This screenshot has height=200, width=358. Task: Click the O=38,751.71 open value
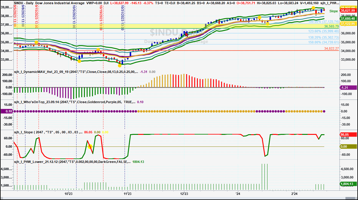click(245, 3)
